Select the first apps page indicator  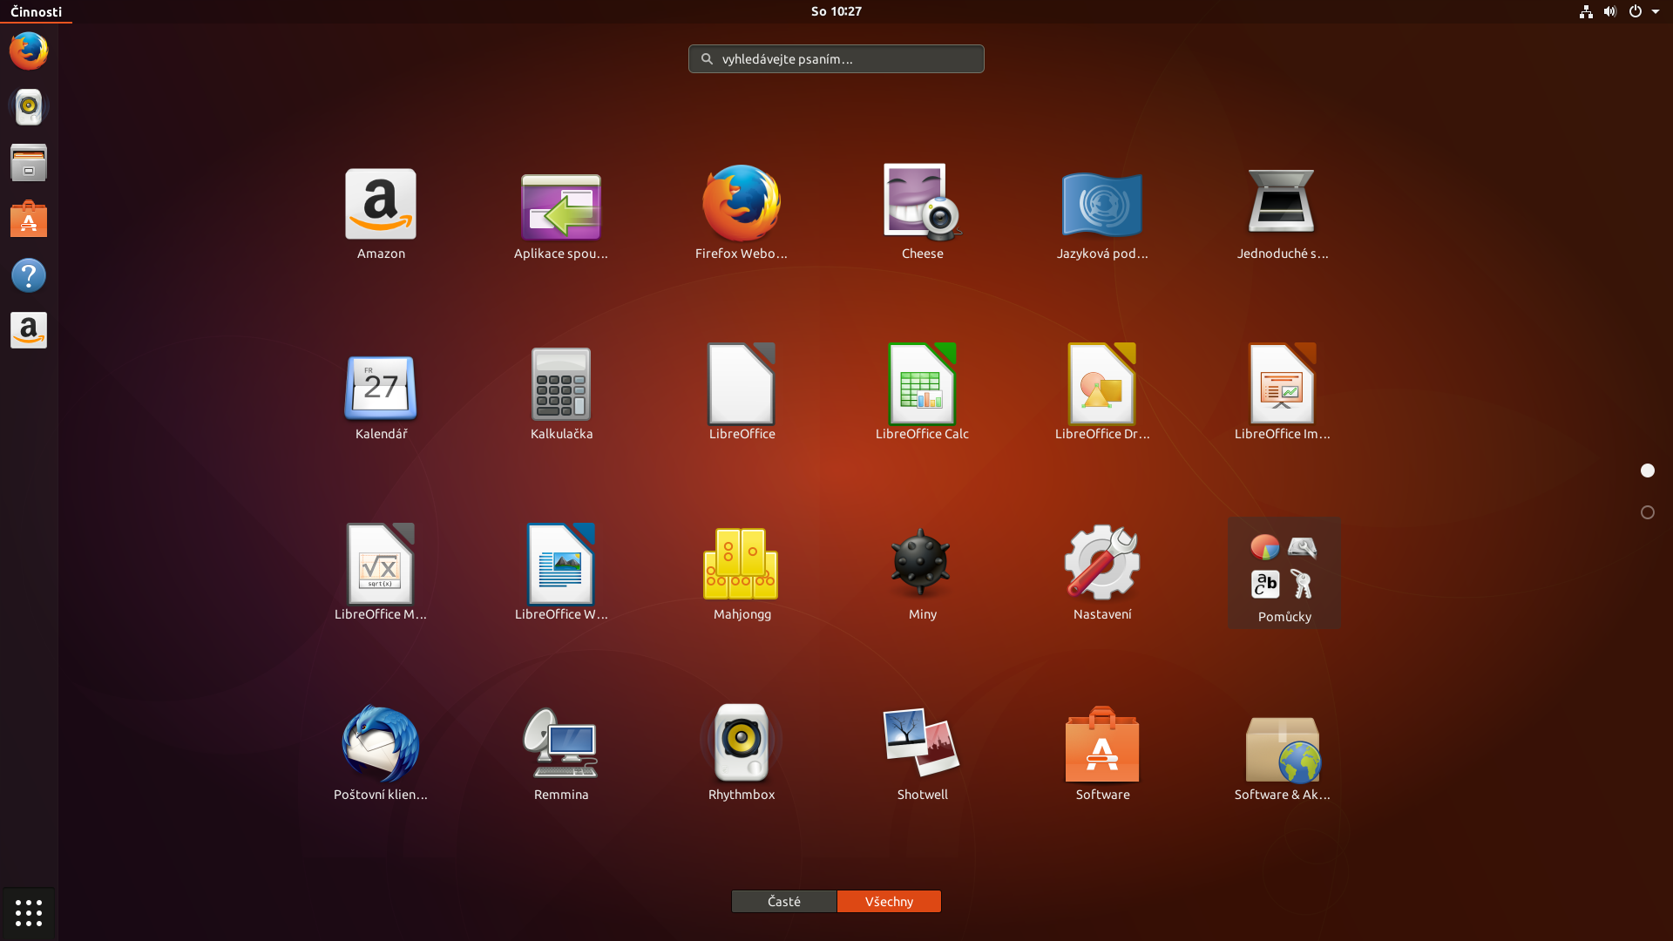(x=1648, y=470)
